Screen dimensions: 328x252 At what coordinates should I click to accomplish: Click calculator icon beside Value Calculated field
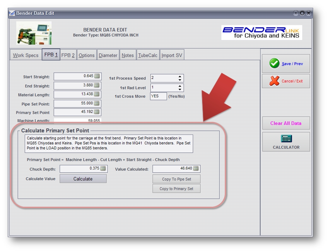pyautogui.click(x=196, y=169)
